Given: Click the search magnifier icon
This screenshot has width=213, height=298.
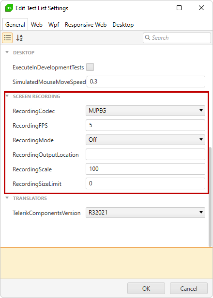Looking at the screenshot, I should pos(148,37).
